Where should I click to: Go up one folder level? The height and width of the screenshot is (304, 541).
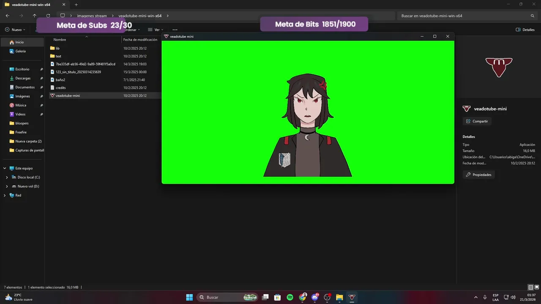[35, 16]
